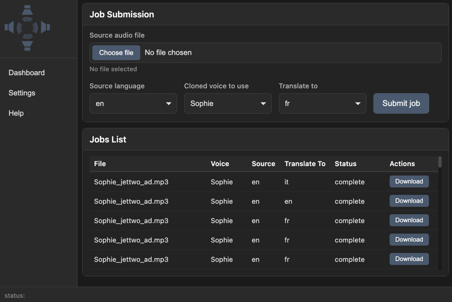Open the Source language dropdown
The height and width of the screenshot is (302, 452).
point(133,103)
